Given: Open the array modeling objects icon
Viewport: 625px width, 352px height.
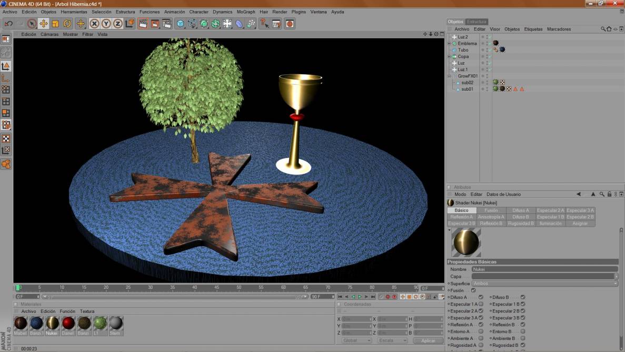Looking at the screenshot, I should [216, 24].
